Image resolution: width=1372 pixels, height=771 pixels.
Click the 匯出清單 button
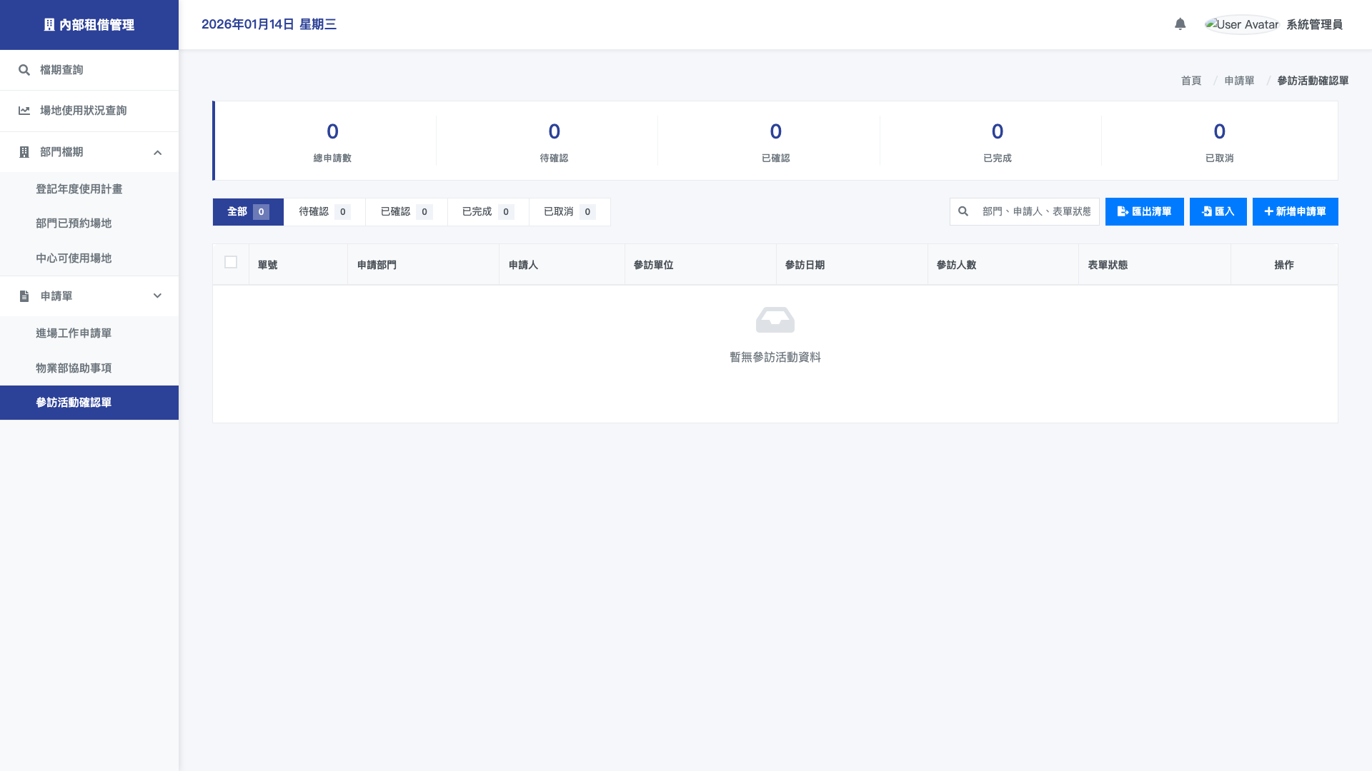tap(1144, 211)
